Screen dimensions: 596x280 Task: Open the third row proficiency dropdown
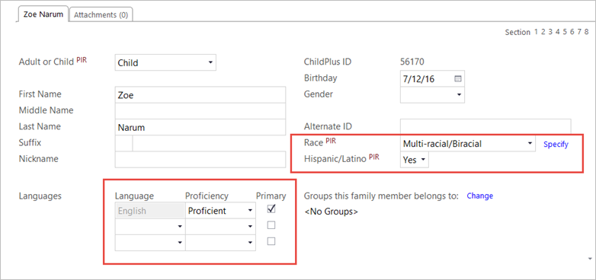[220, 243]
